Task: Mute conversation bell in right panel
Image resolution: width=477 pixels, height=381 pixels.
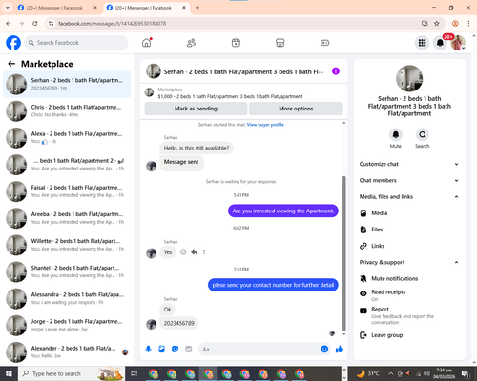Action: tap(396, 134)
